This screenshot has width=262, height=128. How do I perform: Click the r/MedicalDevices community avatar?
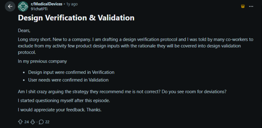point(23,6)
